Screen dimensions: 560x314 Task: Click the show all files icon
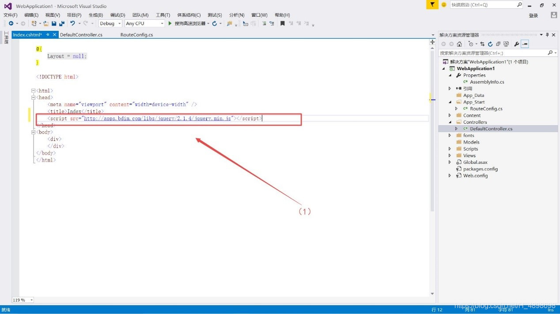[x=506, y=44]
